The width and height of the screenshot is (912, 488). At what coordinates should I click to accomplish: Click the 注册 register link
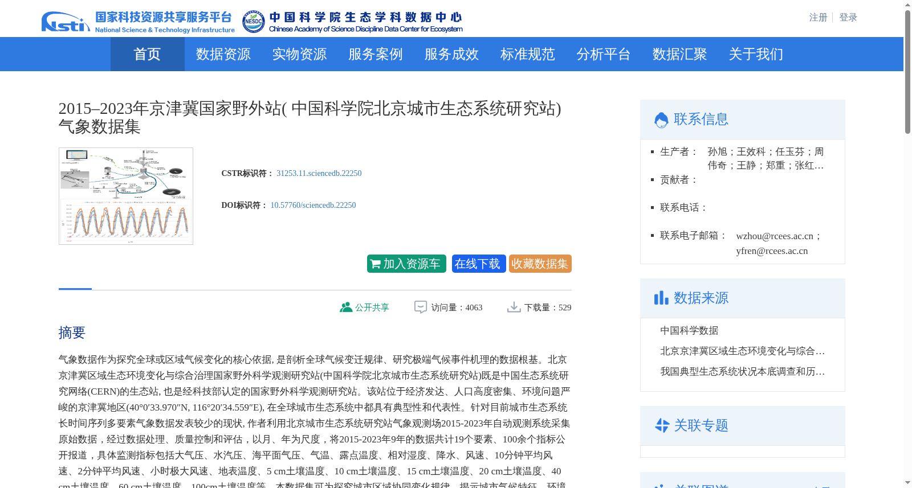(x=818, y=18)
